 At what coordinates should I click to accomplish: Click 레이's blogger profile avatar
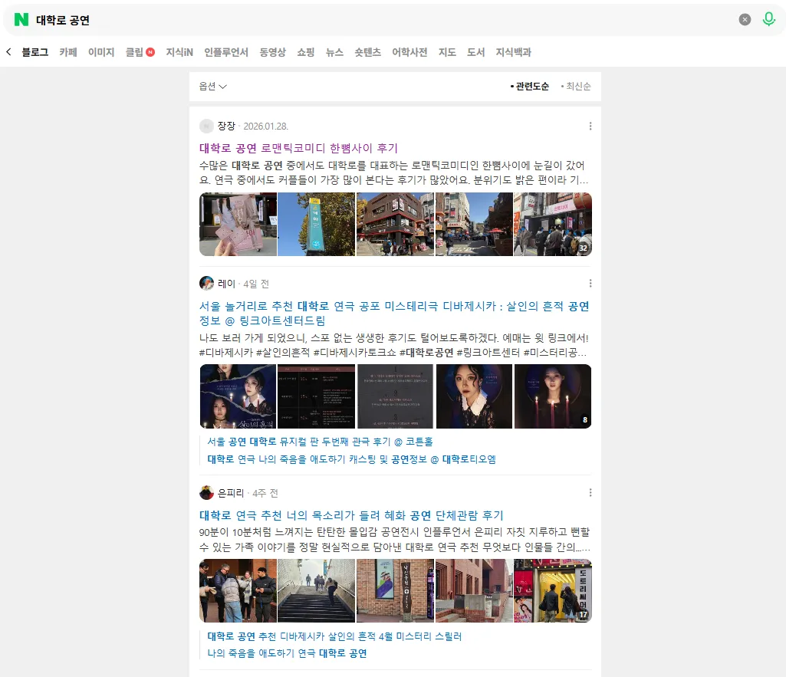point(206,284)
